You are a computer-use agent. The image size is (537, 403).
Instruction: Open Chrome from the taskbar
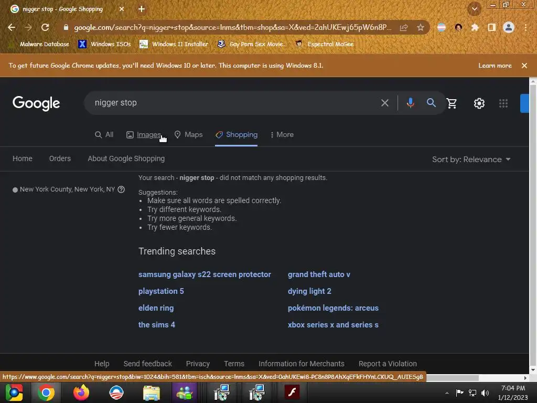coord(46,393)
